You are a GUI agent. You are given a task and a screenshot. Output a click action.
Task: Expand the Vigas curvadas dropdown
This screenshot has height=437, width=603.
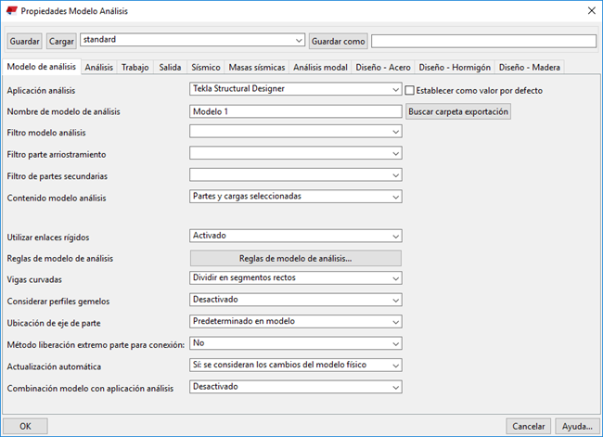coord(295,278)
